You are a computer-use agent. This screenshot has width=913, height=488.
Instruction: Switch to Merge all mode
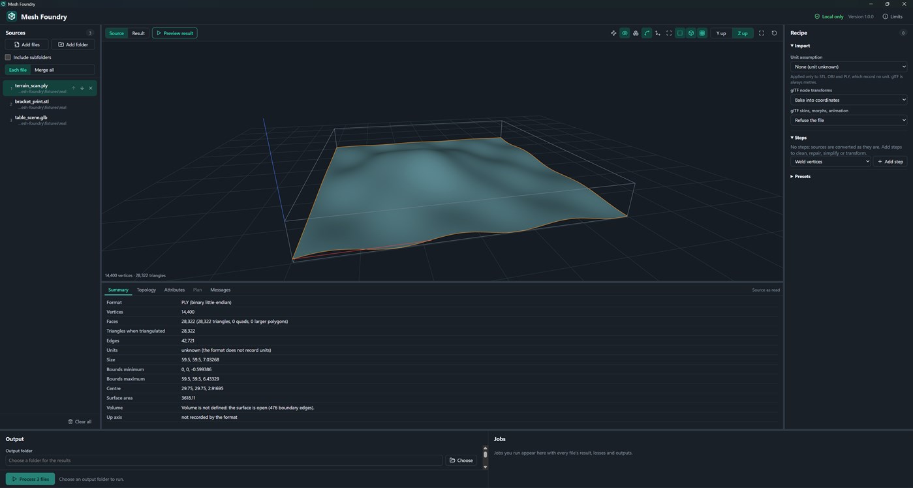pyautogui.click(x=44, y=70)
